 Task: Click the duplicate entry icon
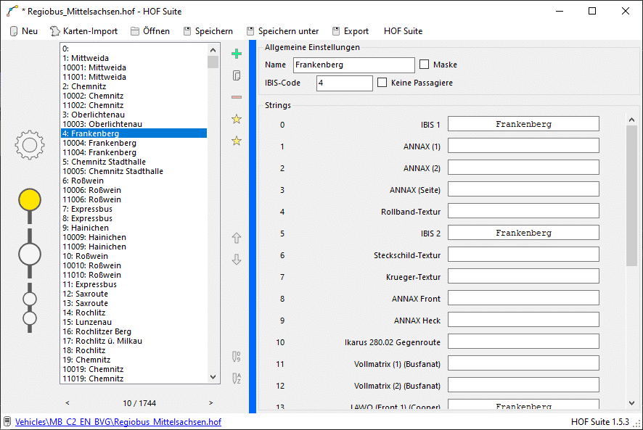[236, 75]
